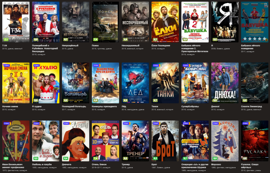Select the Непрощённый movie poster

(76, 22)
